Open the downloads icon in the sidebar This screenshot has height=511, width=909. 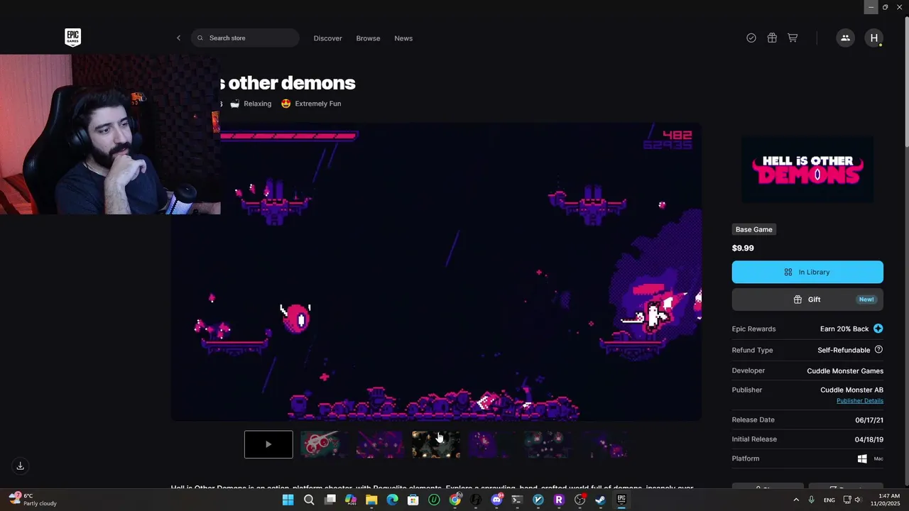(x=21, y=466)
